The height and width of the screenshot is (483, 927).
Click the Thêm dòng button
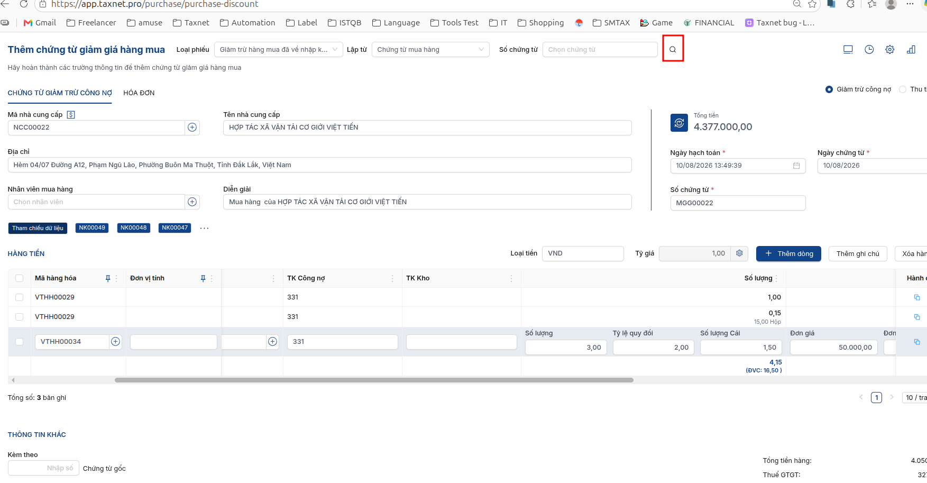[x=788, y=254]
